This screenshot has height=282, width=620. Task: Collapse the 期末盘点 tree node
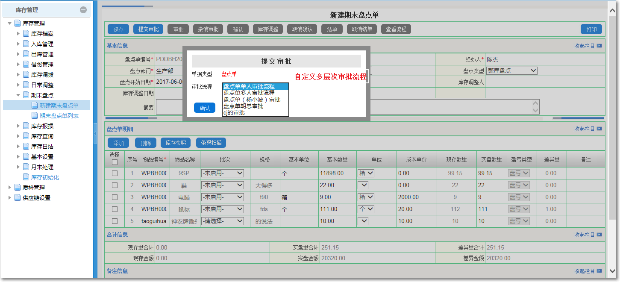[18, 95]
